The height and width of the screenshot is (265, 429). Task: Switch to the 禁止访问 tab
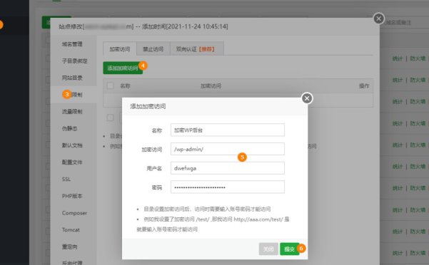point(153,49)
